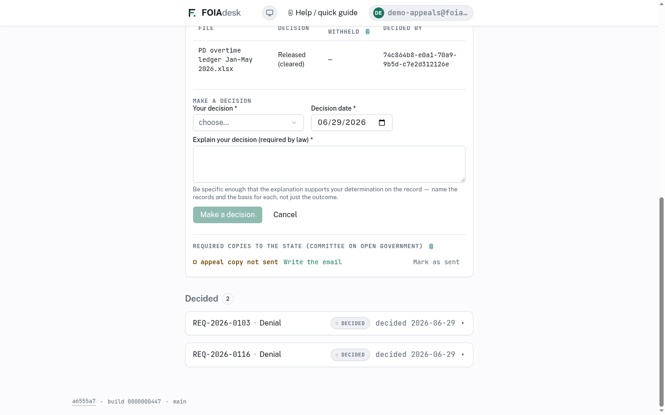The height and width of the screenshot is (415, 665).
Task: Click the Decision date field
Action: (x=352, y=123)
